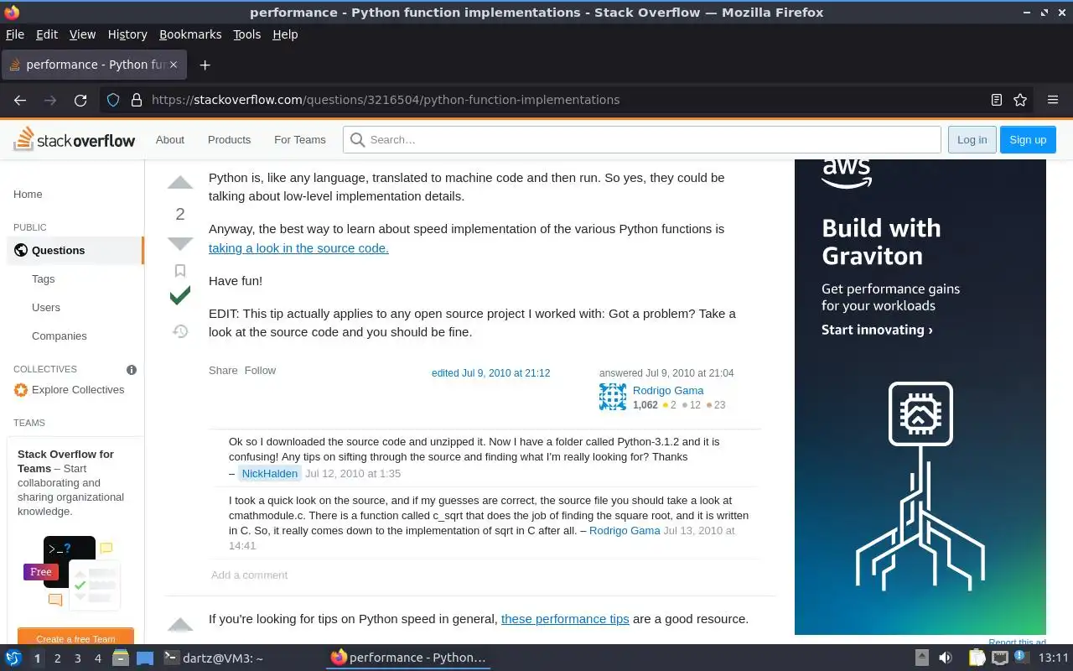Click the Collectives info icon

click(x=132, y=369)
